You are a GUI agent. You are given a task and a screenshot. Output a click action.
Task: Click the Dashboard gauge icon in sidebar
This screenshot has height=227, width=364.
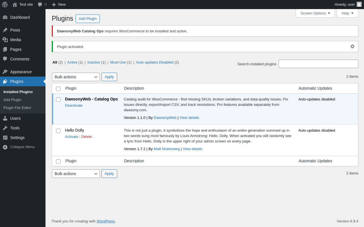pos(5,17)
